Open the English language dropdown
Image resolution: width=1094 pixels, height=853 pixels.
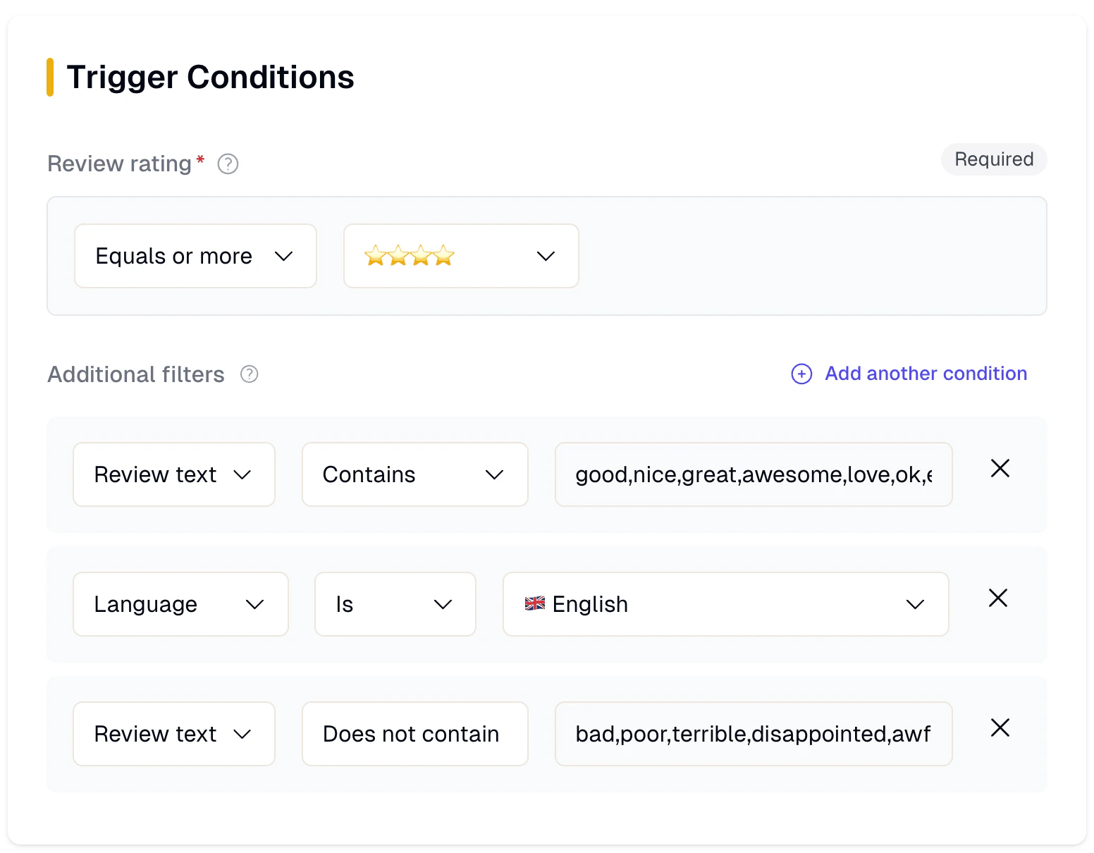[x=726, y=604]
